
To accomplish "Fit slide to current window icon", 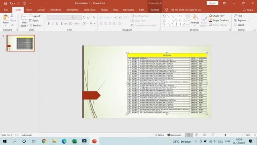I will pos(255,135).
